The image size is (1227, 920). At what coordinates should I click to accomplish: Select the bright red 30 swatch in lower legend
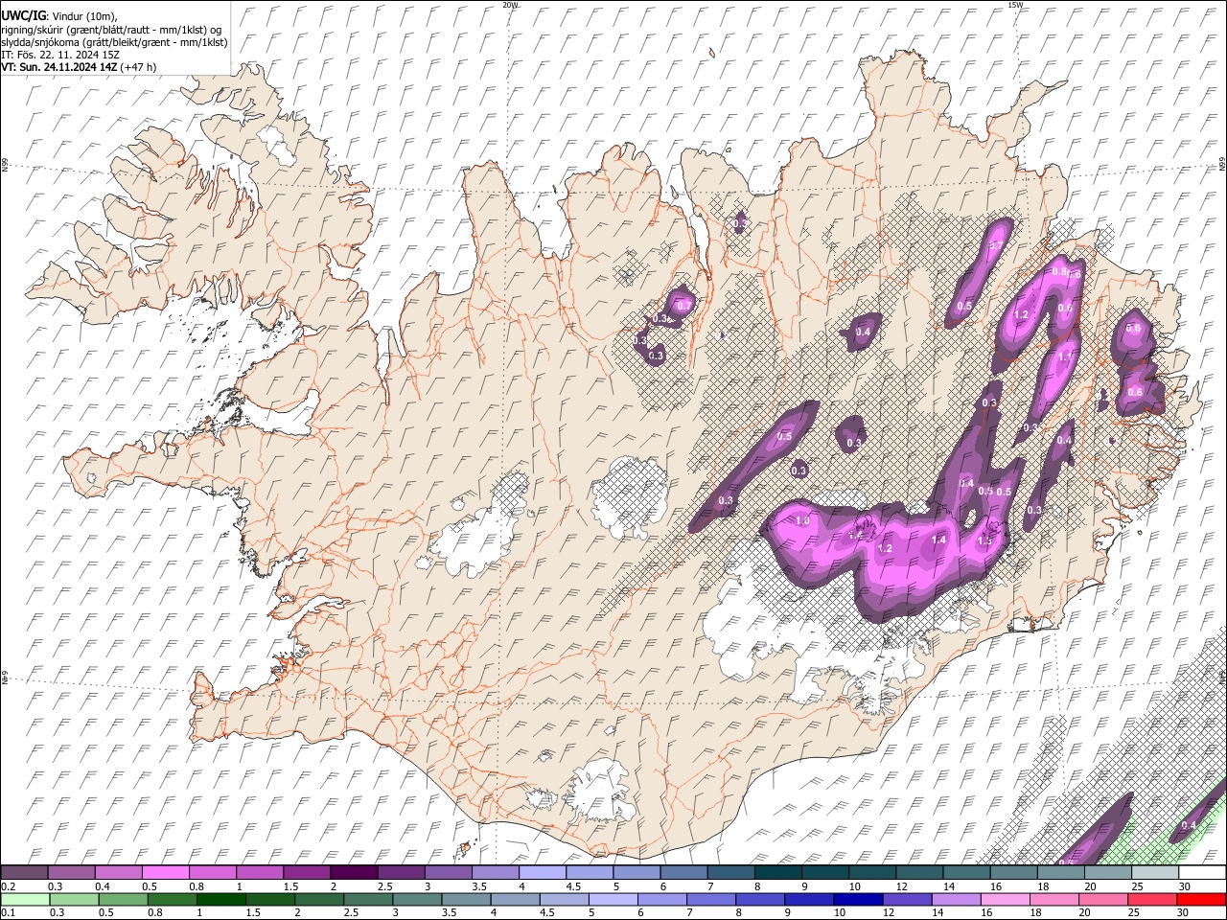click(1200, 899)
